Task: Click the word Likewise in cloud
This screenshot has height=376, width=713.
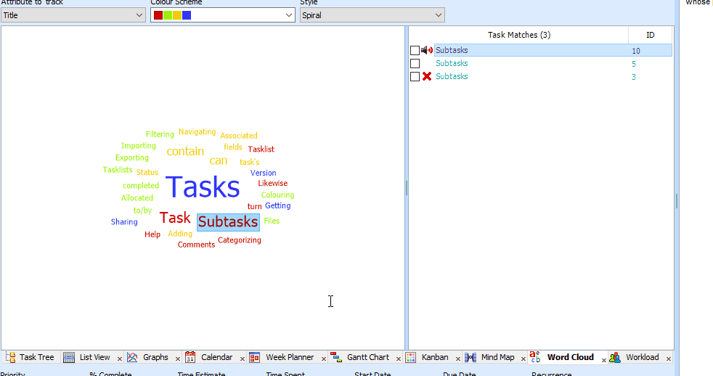Action: coord(272,183)
